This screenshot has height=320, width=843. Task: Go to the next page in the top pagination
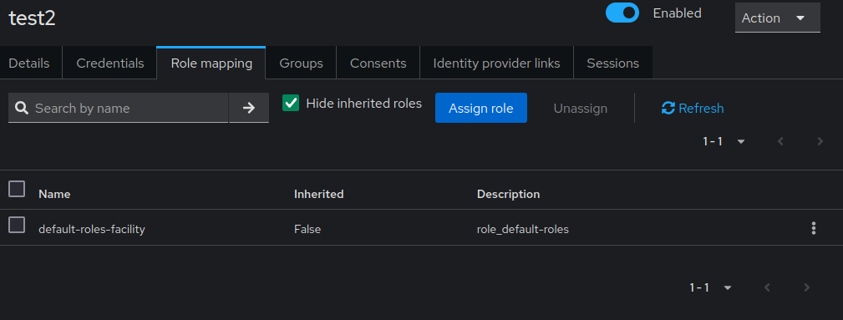pos(820,141)
